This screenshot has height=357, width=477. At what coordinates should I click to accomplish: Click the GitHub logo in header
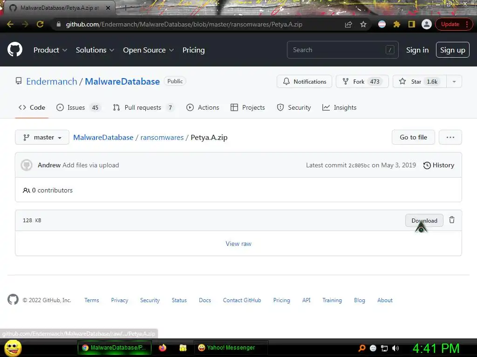[14, 49]
